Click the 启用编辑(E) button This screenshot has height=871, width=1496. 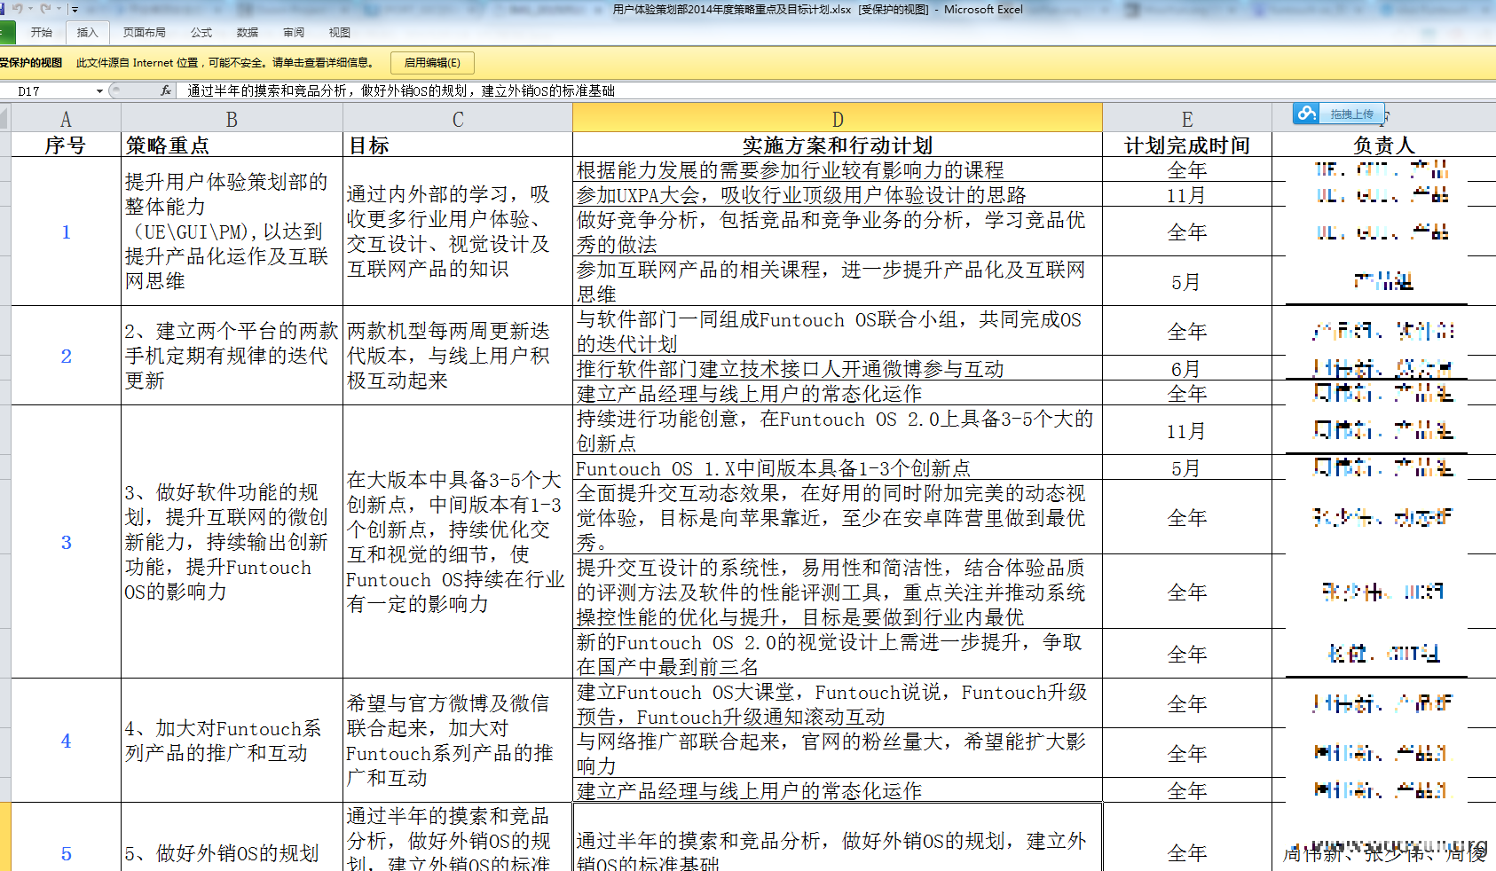(x=432, y=63)
